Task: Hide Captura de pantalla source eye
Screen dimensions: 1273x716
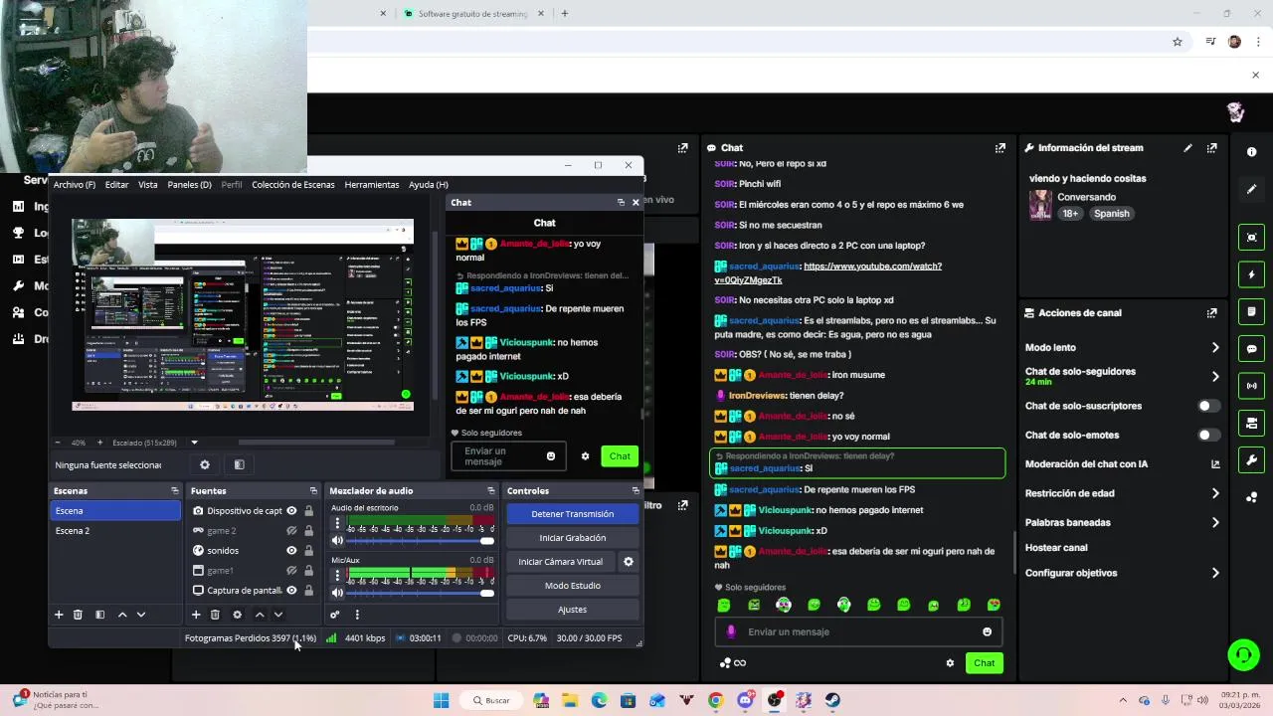Action: pyautogui.click(x=291, y=591)
